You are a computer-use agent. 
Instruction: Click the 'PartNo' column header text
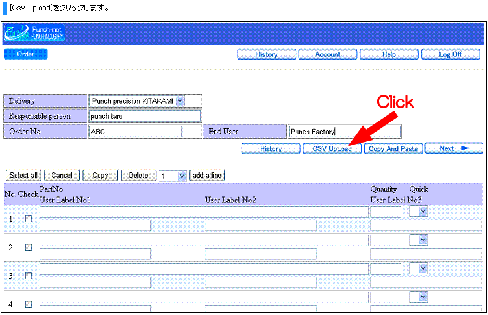pos(51,189)
